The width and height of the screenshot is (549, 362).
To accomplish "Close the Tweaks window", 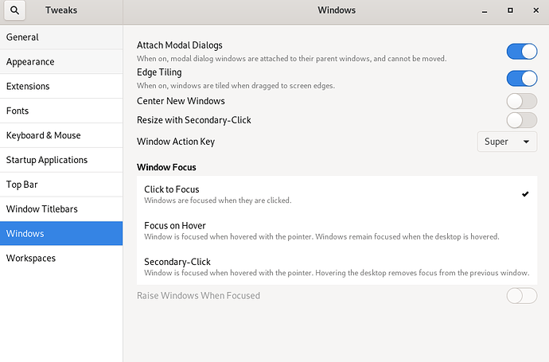I will coord(532,11).
